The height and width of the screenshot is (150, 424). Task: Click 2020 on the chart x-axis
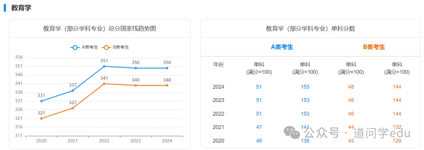[41, 141]
